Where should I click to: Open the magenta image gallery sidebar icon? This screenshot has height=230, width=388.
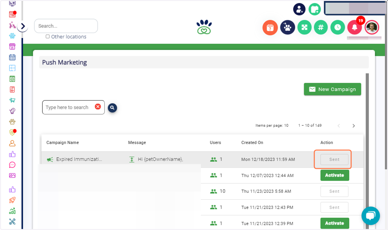(12, 176)
